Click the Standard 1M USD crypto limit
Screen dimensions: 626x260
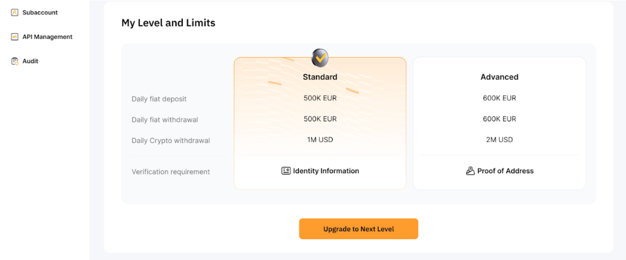pos(320,139)
